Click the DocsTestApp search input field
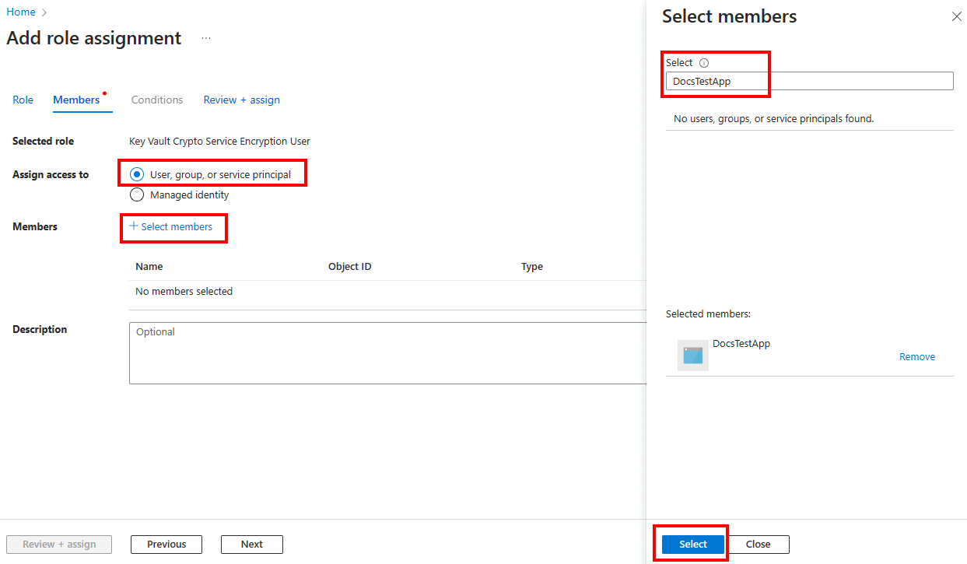967x564 pixels. pos(778,81)
